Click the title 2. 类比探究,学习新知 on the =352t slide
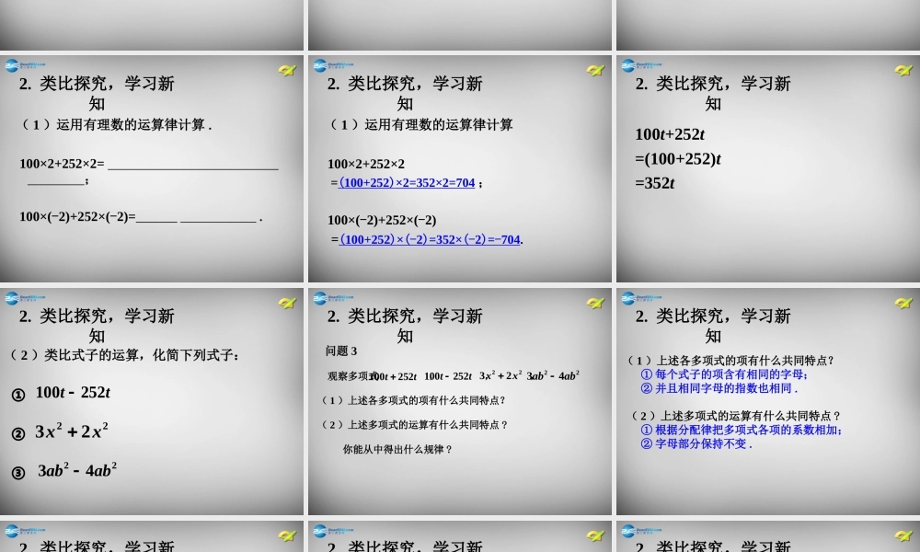The image size is (920, 552). coord(713,93)
